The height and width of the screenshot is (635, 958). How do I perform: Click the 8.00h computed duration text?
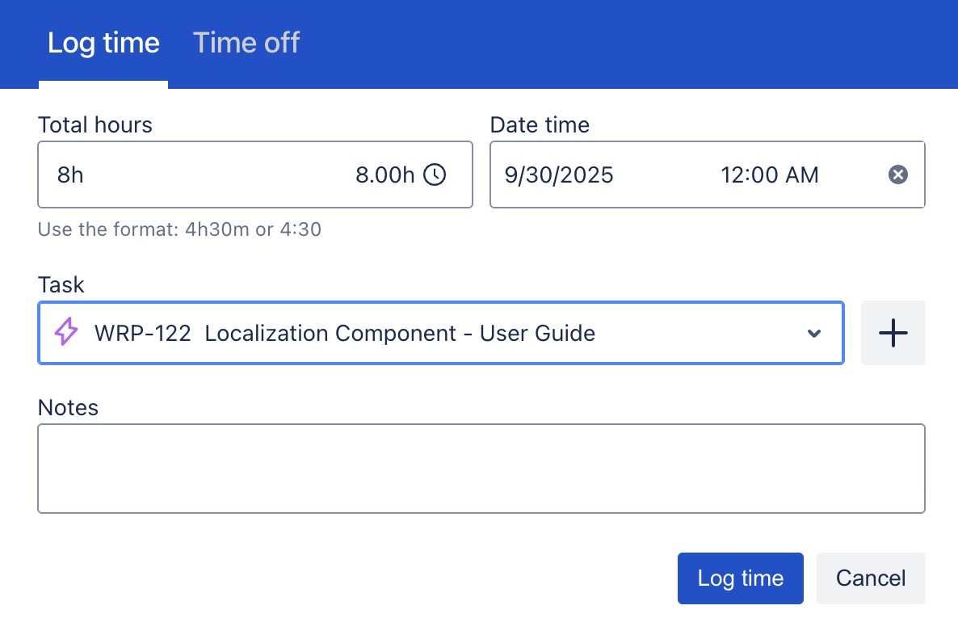[x=384, y=175]
